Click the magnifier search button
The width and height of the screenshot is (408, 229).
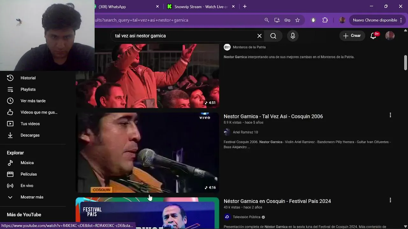pyautogui.click(x=273, y=36)
